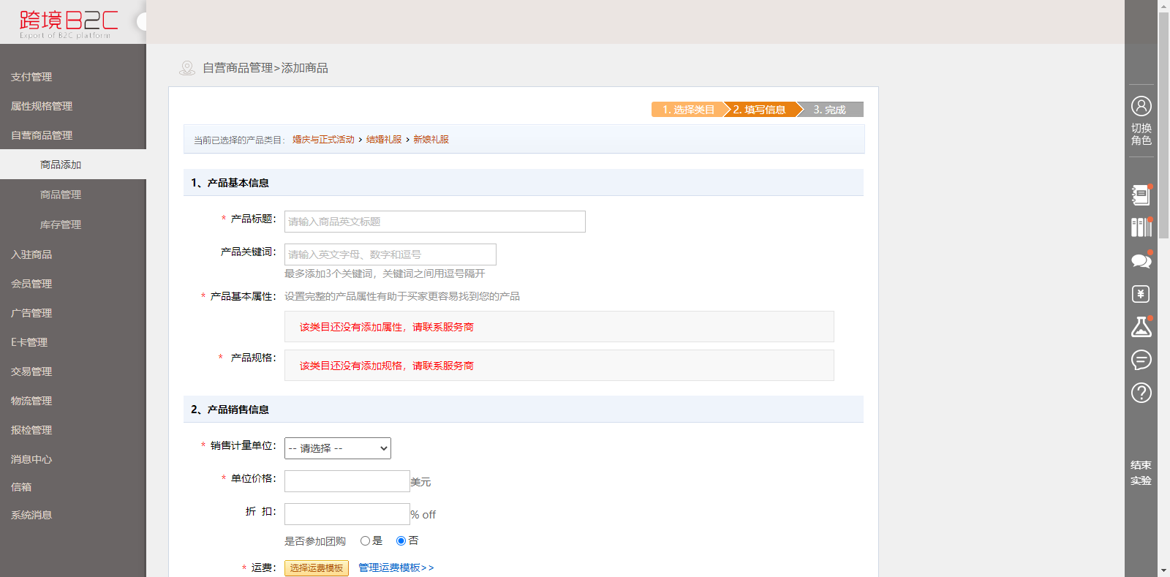Open E卡管理 in left menu
Image resolution: width=1170 pixels, height=577 pixels.
29,342
